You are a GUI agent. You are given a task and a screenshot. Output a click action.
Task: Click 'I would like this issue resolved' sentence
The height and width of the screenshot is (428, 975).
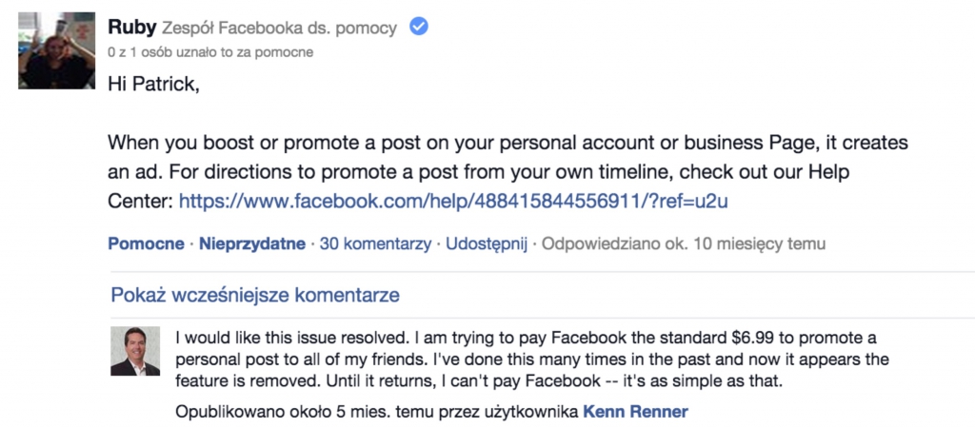(300, 338)
